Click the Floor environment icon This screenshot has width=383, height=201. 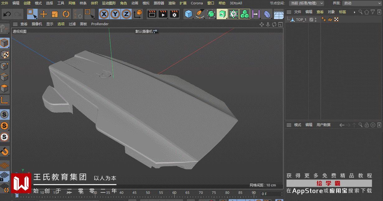(x=278, y=15)
